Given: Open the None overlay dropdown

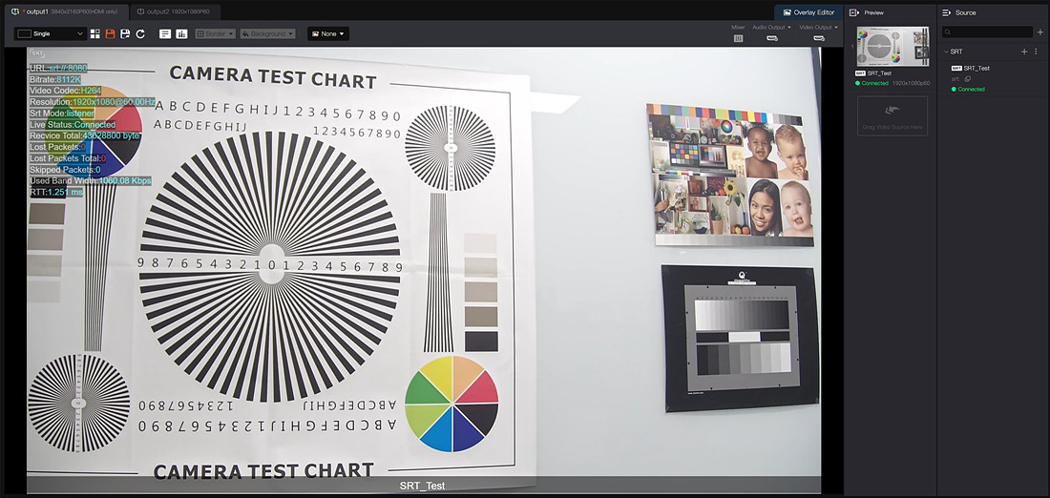Looking at the screenshot, I should pyautogui.click(x=327, y=33).
